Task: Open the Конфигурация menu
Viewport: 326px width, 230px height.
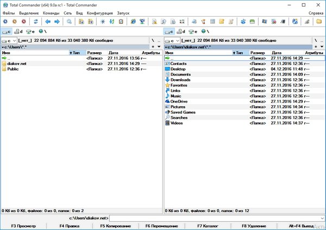Action: coord(99,12)
